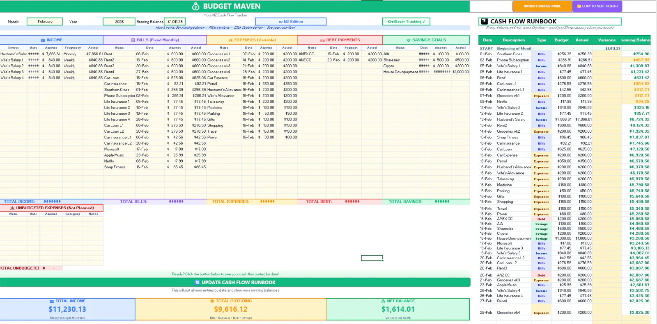Image resolution: width=657 pixels, height=324 pixels.
Task: Select 'Husband's Salar' income source cell
Action: pos(14,54)
